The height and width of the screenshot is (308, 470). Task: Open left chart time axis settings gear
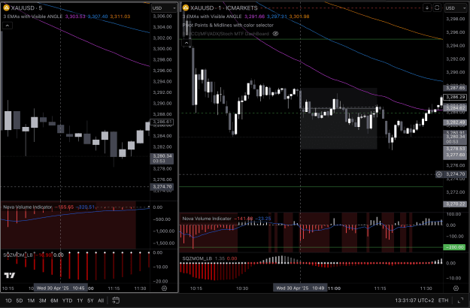164,288
